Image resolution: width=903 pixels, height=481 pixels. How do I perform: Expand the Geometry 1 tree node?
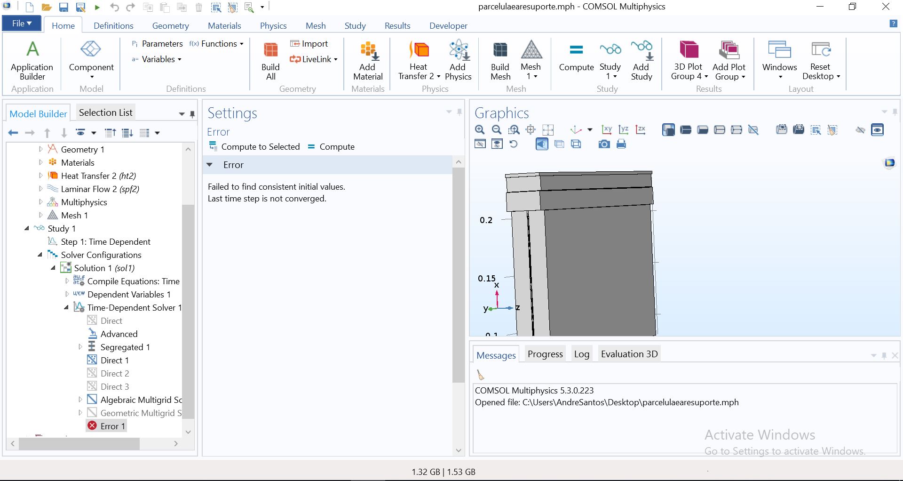(41, 149)
